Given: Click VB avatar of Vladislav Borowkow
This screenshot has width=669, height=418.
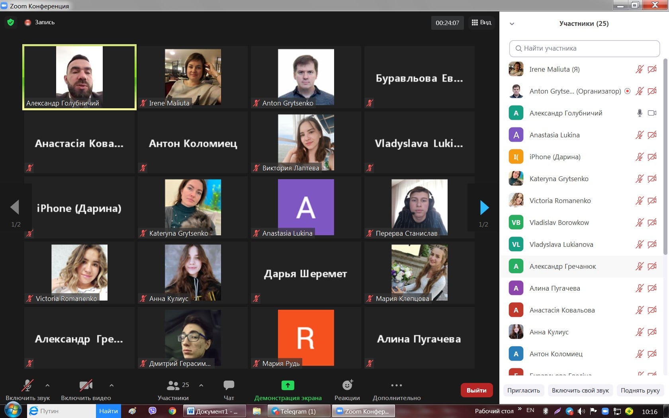Looking at the screenshot, I should (516, 223).
